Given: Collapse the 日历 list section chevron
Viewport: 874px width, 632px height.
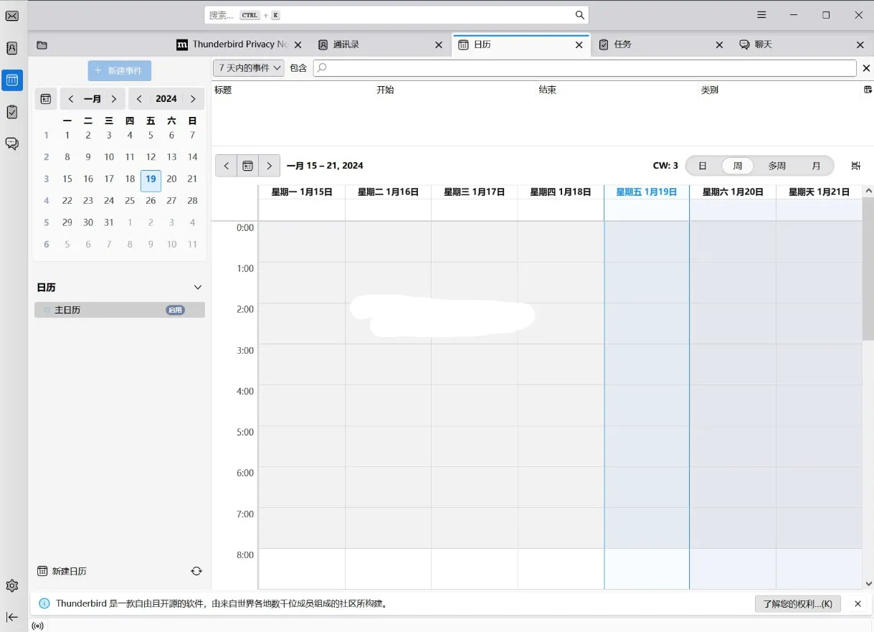Looking at the screenshot, I should 198,287.
